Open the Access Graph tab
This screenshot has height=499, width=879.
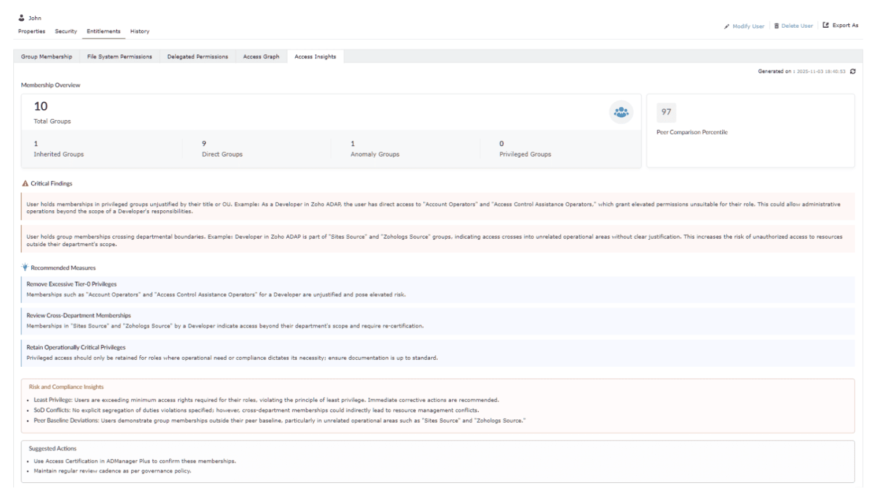coord(261,57)
